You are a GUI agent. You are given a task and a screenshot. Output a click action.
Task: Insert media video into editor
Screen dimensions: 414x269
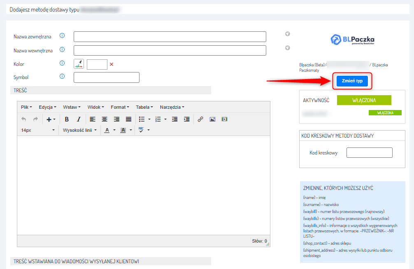[224, 119]
